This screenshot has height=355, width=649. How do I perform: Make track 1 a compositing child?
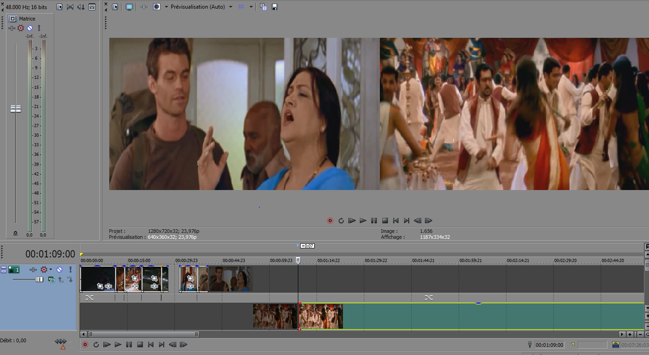tap(70, 279)
